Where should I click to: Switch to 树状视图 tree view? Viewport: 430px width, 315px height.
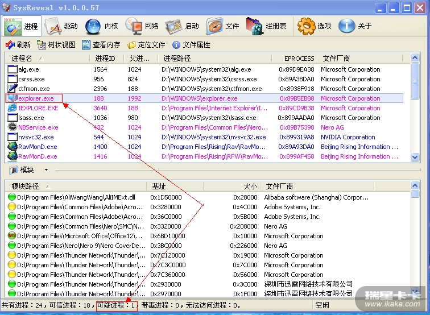click(56, 45)
